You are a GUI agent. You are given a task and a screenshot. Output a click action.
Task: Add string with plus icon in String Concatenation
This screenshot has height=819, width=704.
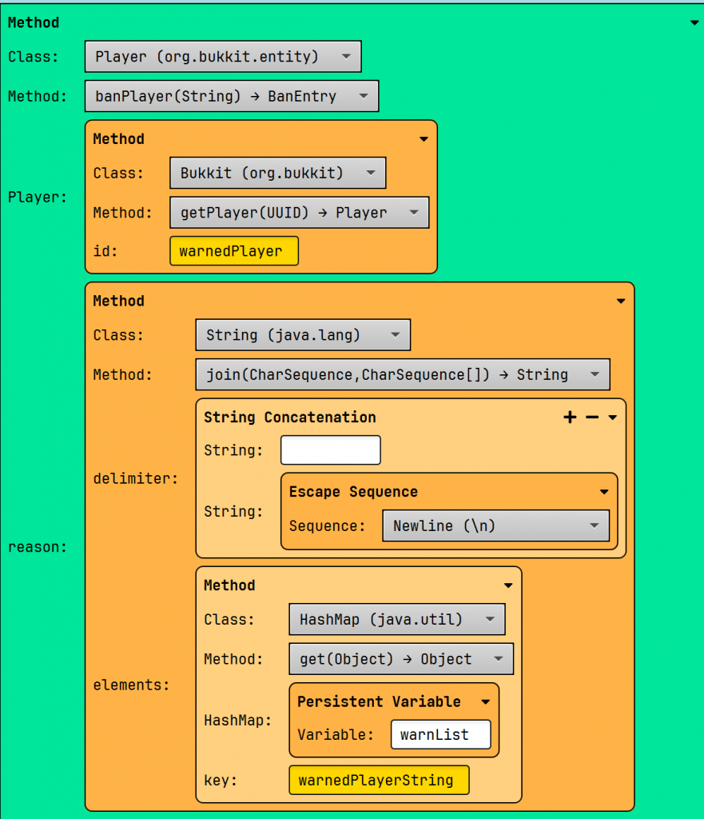570,417
